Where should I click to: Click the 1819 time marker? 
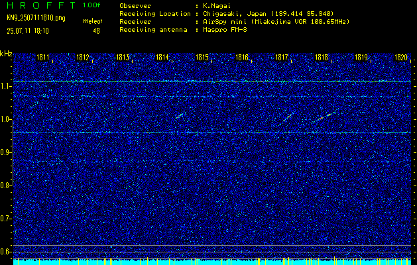coord(361,57)
